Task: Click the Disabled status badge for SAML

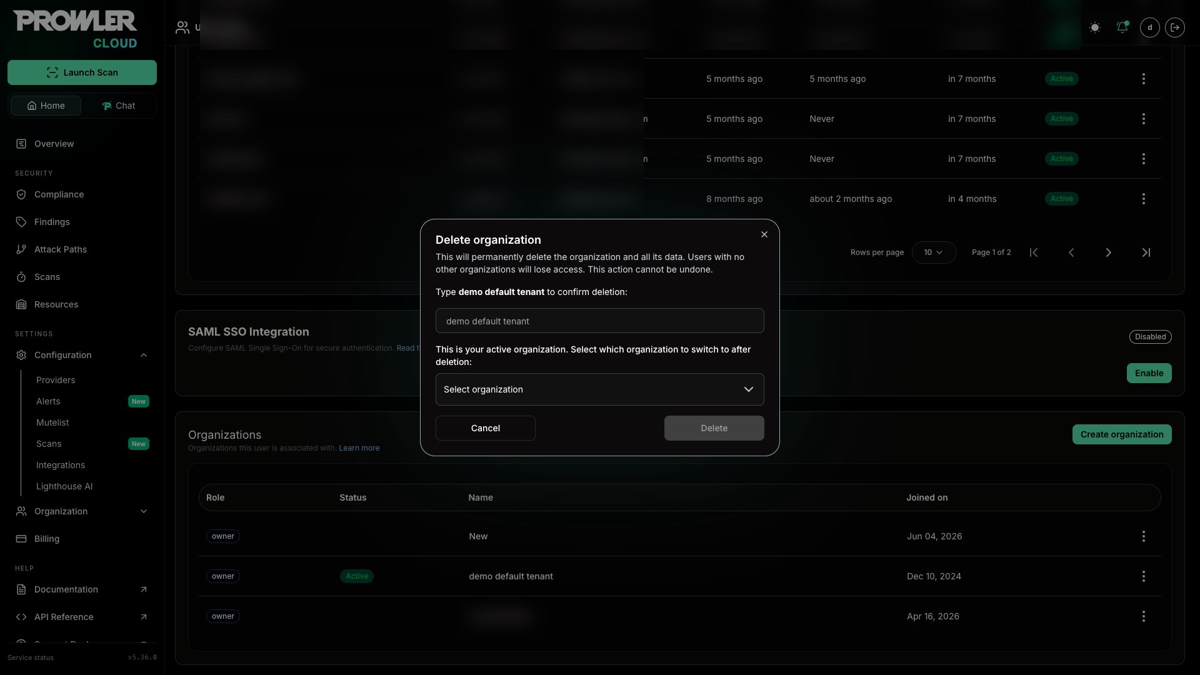Action: (x=1150, y=337)
